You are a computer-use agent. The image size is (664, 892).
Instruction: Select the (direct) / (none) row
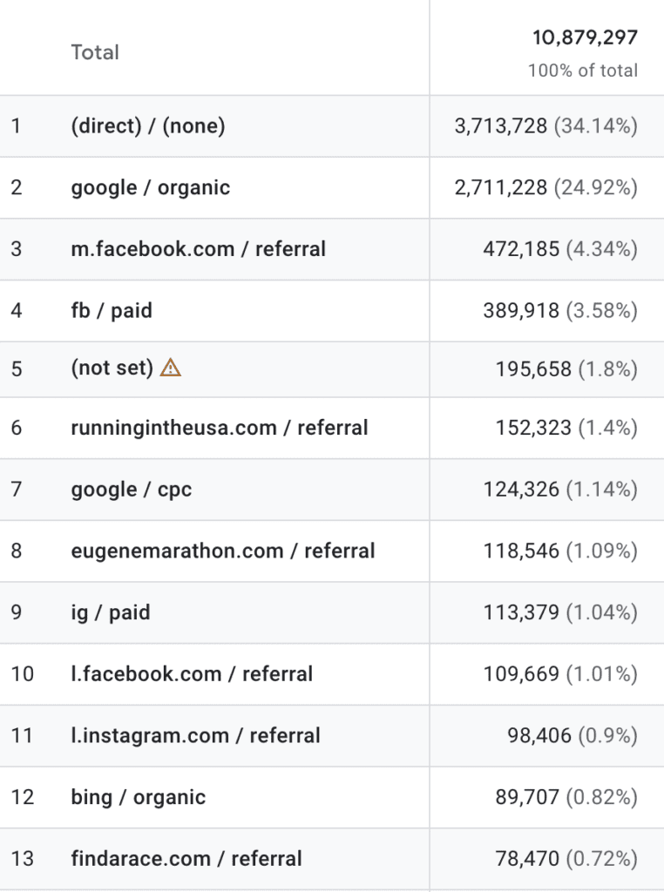(x=332, y=125)
